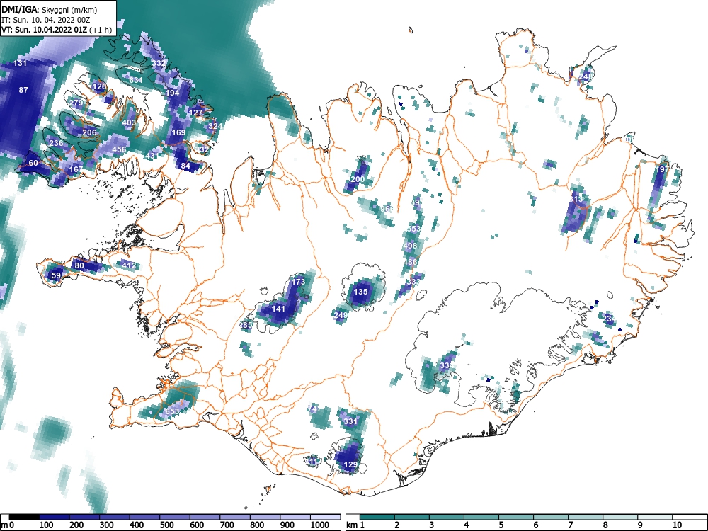The image size is (708, 531).
Task: Click the '279' visibility value on the map
Action: [76, 103]
